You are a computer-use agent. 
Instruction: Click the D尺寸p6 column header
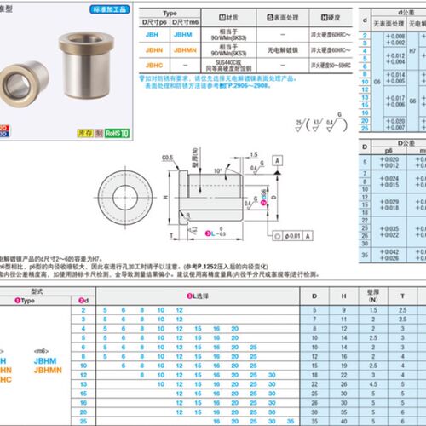(x=154, y=22)
